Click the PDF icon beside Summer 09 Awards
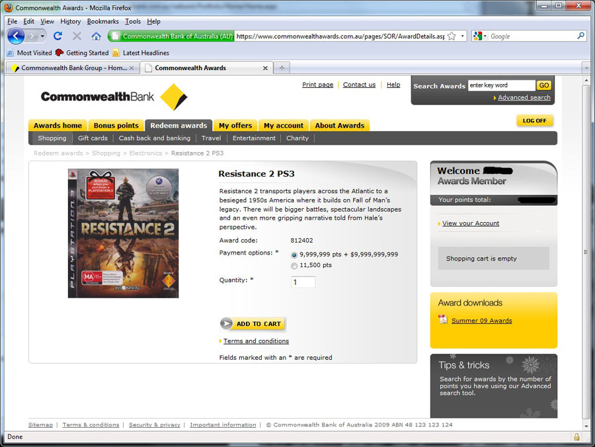Screen dimensions: 595x447 (443, 320)
